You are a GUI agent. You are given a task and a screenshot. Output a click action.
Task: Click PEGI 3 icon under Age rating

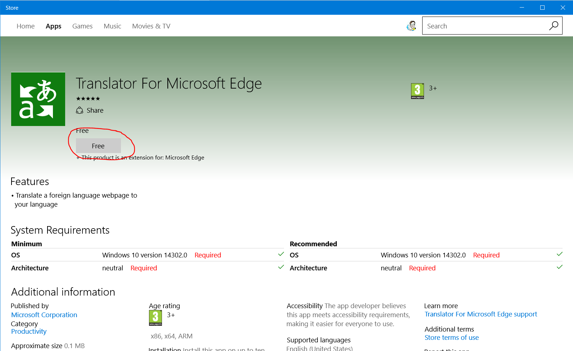pyautogui.click(x=155, y=318)
